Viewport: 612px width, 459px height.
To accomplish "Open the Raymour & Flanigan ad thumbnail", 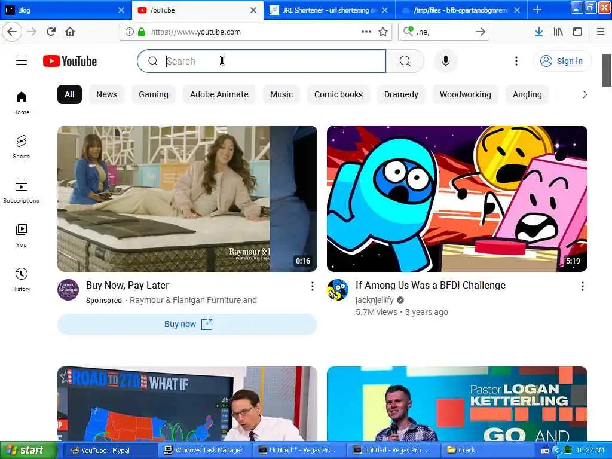I will click(x=187, y=198).
